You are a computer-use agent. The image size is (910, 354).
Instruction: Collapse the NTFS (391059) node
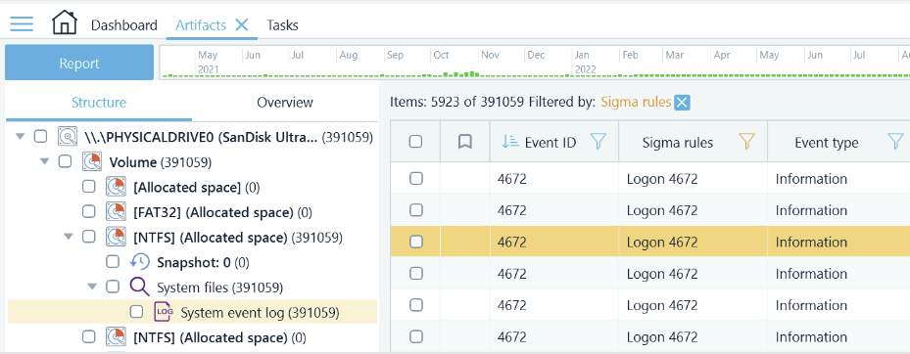tap(70, 237)
